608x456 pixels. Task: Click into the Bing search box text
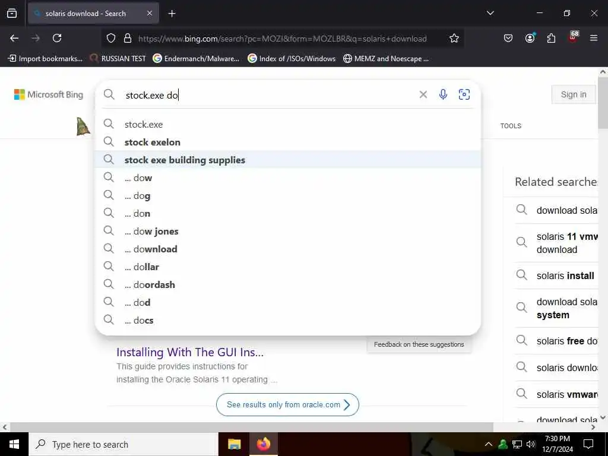(268, 95)
